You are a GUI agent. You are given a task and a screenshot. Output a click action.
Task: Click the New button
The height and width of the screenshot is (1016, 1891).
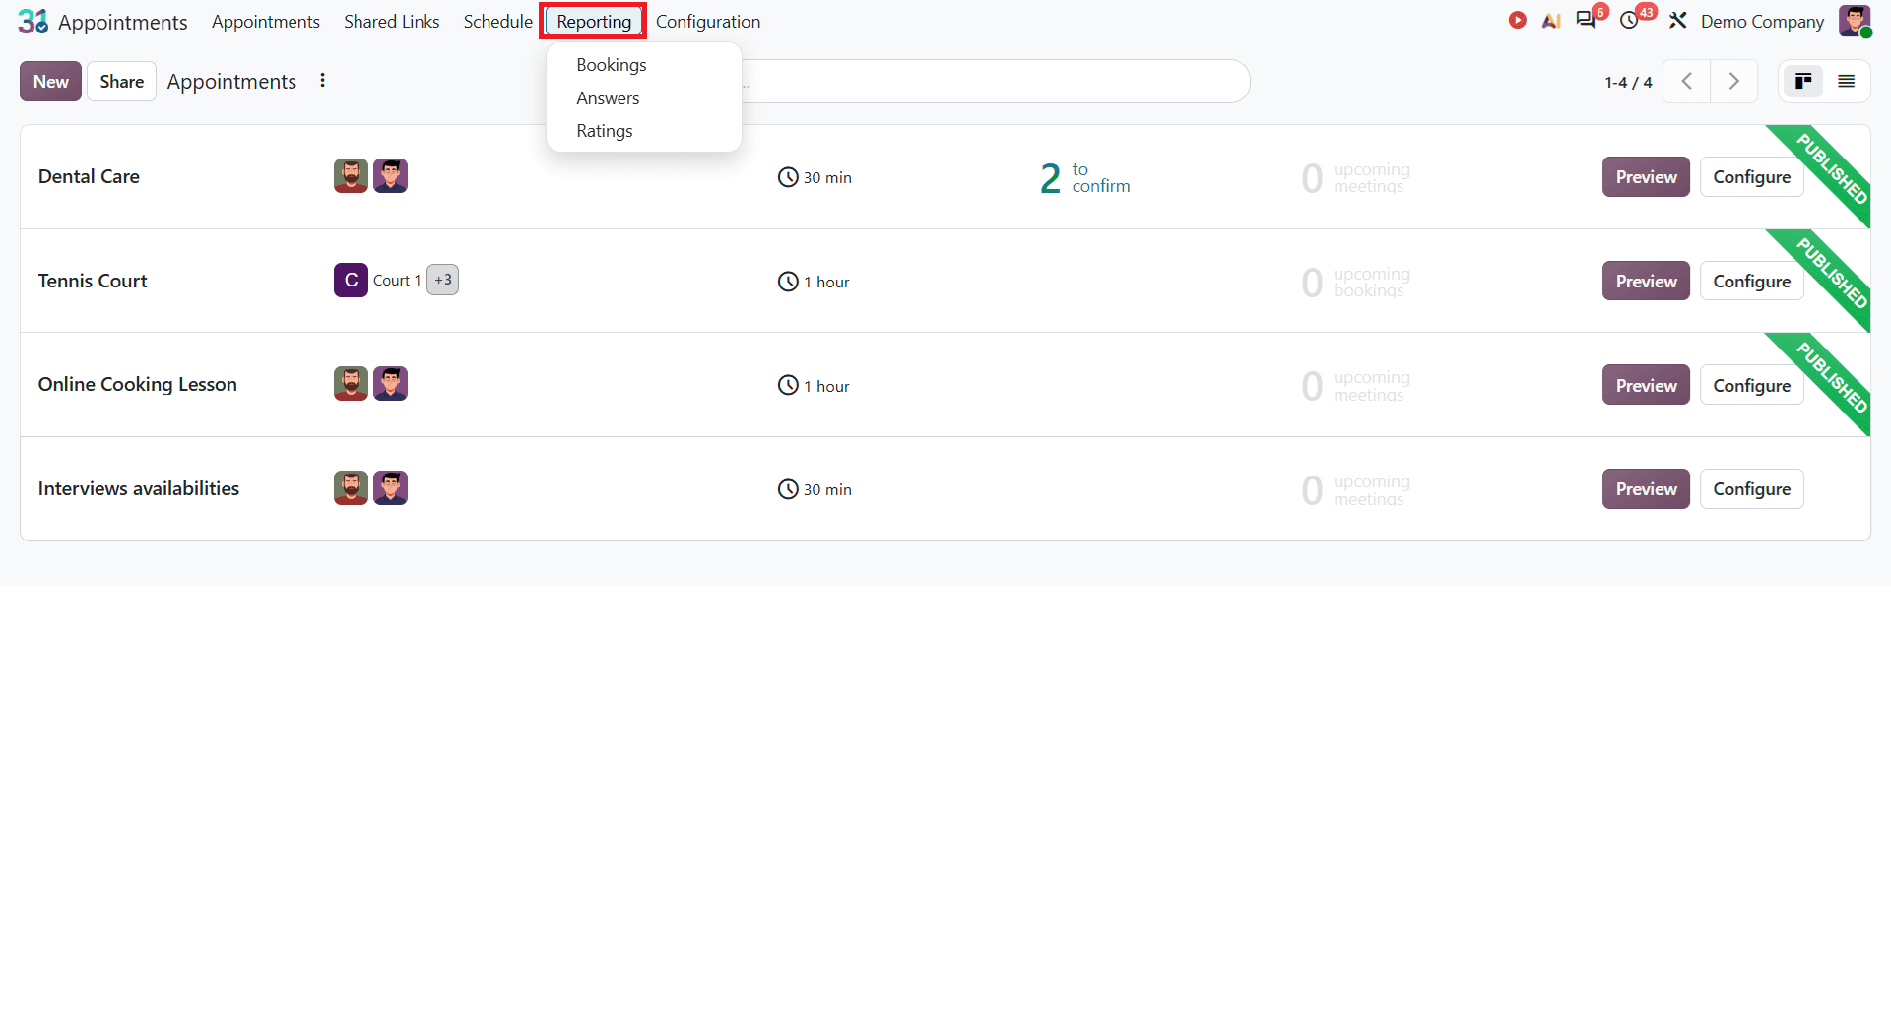[50, 82]
